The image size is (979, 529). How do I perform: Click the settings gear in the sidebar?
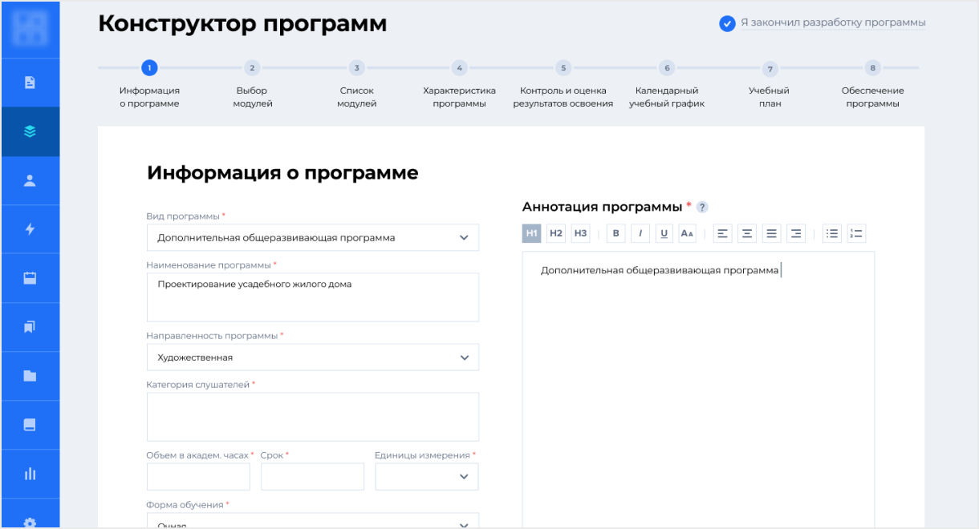pyautogui.click(x=30, y=522)
